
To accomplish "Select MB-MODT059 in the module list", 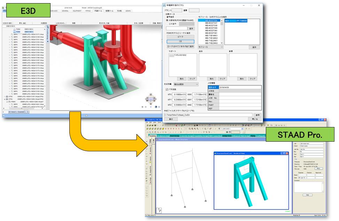I will click(211, 28).
